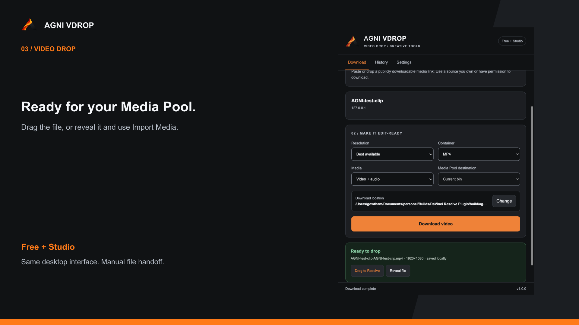Click the 127.0.0.1 source address text
Viewport: 579px width, 325px height.
point(358,108)
